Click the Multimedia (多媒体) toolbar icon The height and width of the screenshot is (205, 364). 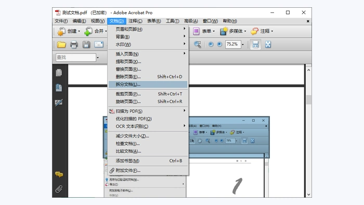(x=224, y=31)
